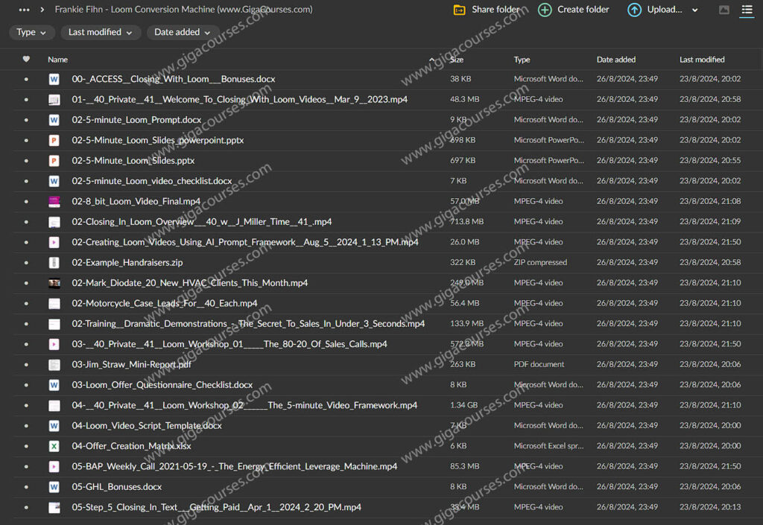Click the Word icon for 00-_ACCESS__Closing_With_Loom docx
The image size is (763, 525).
point(54,79)
